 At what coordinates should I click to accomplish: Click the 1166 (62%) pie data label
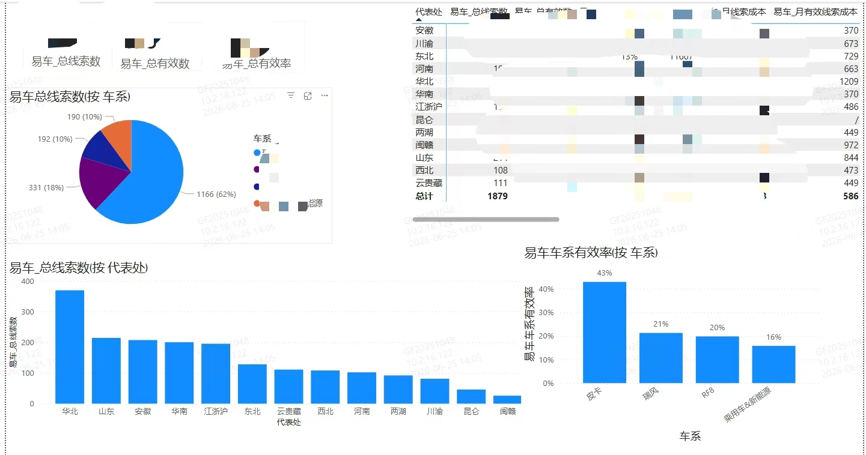coord(216,194)
